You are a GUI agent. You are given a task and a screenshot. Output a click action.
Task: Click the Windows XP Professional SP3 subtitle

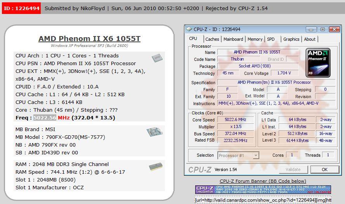pos(89,45)
